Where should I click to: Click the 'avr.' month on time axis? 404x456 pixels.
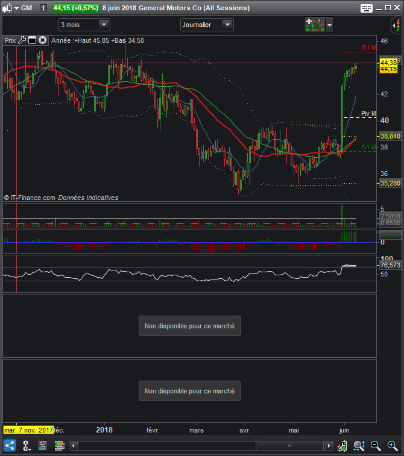coord(245,430)
